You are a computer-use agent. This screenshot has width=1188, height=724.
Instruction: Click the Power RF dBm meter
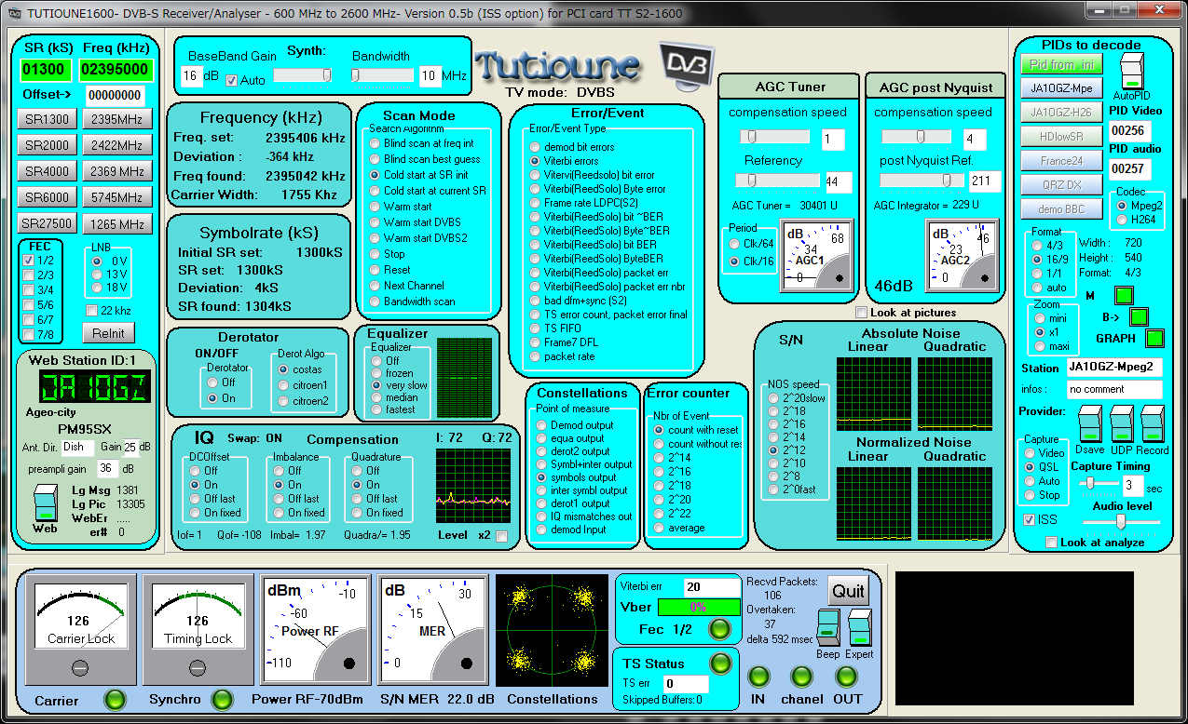[317, 630]
